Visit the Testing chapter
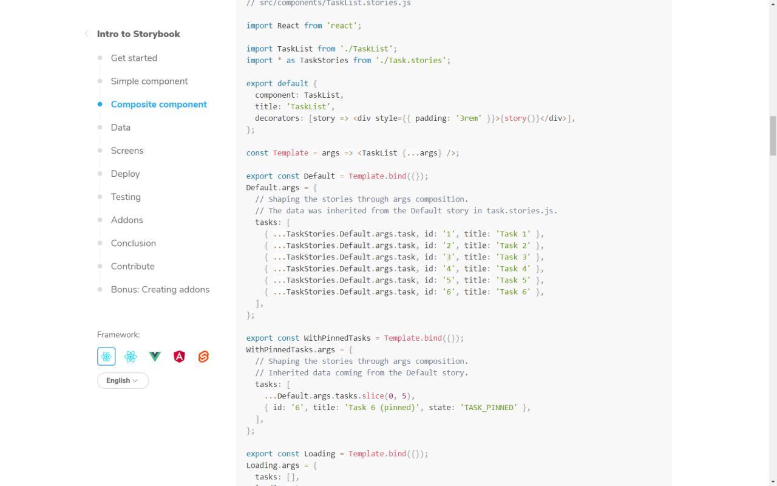Screen dimensions: 777x486 126,197
